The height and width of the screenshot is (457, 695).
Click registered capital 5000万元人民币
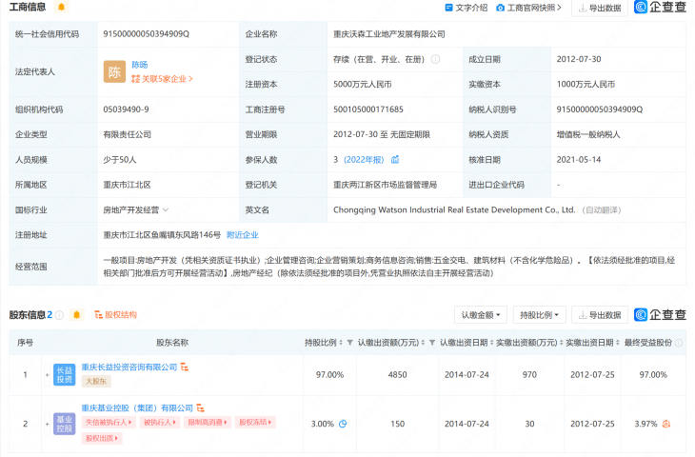click(x=363, y=84)
